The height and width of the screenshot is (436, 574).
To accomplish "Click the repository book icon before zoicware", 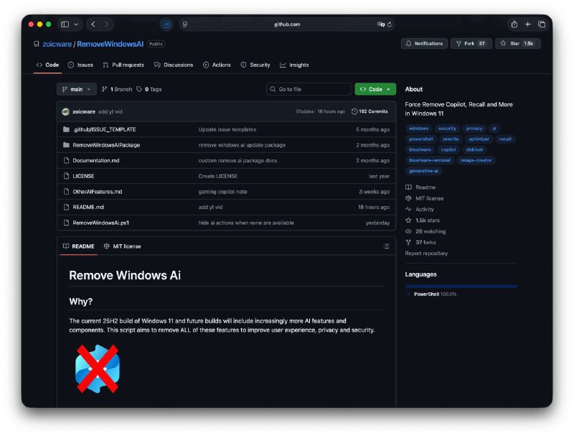I will click(x=37, y=44).
